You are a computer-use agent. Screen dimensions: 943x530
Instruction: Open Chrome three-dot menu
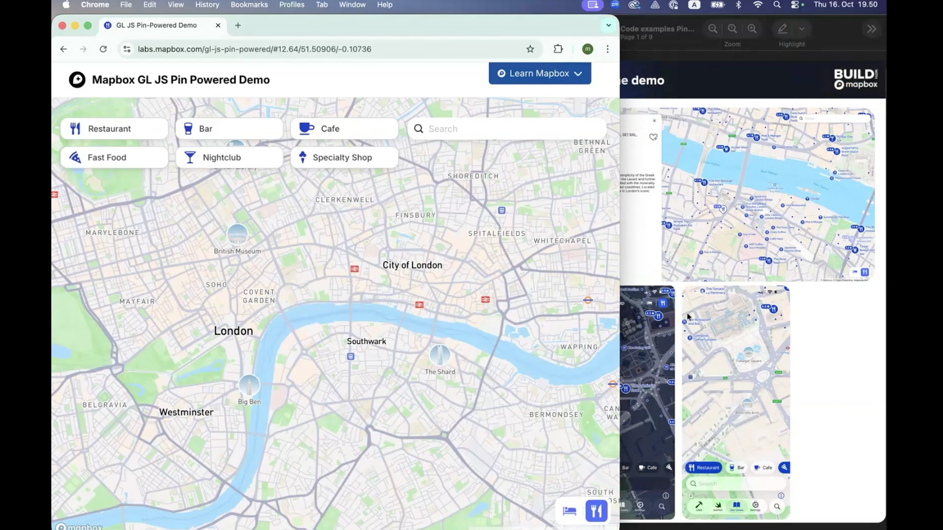coord(608,49)
